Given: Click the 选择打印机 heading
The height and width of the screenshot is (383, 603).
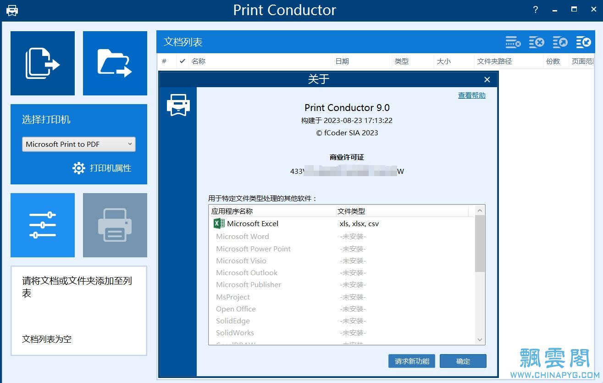Looking at the screenshot, I should [x=46, y=120].
